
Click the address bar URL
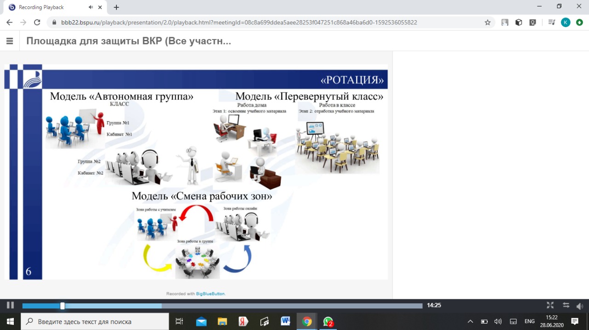(239, 22)
